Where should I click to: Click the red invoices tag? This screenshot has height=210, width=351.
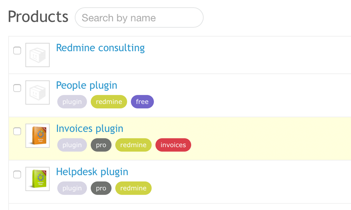173,145
